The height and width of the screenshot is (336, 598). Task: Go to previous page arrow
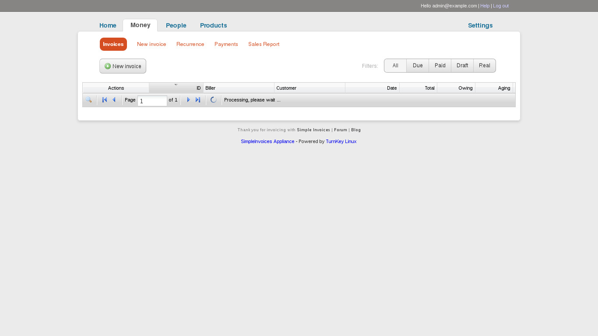[x=114, y=100]
